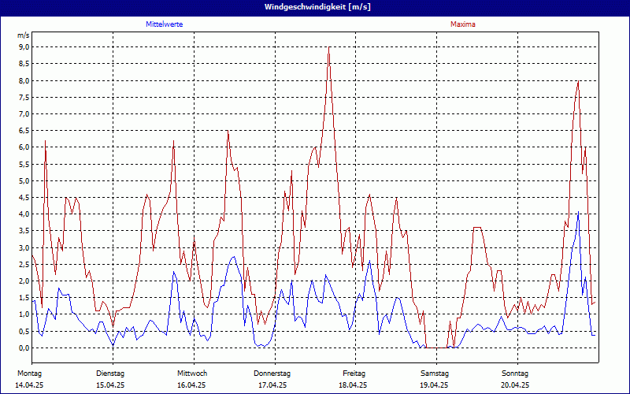Select the Montag day label
630x394 pixels.
coord(29,373)
